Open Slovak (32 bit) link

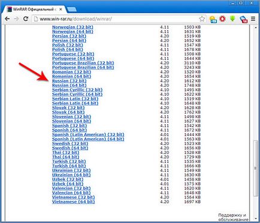pos(68,108)
